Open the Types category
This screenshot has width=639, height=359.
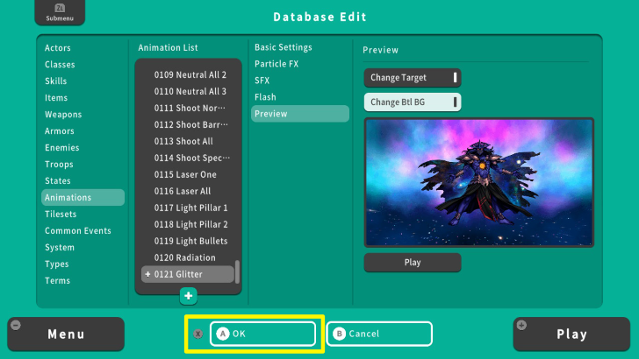click(57, 264)
